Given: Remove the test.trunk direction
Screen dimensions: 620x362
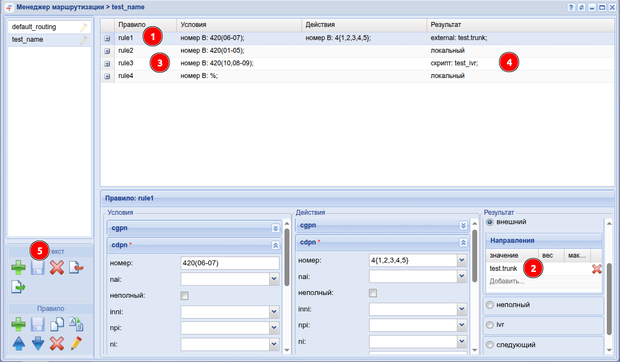Looking at the screenshot, I should pyautogui.click(x=596, y=269).
